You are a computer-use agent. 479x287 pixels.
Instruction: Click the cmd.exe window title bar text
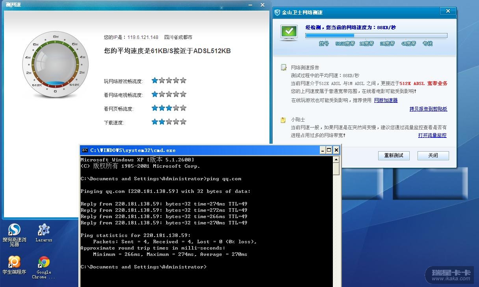133,150
